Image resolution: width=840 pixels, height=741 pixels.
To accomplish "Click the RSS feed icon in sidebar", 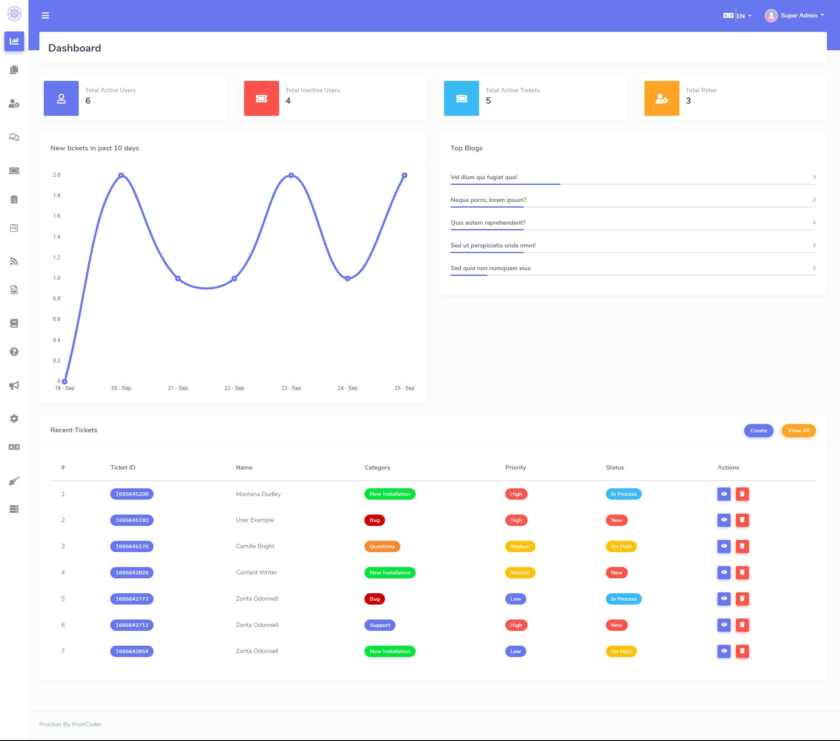I will point(14,261).
